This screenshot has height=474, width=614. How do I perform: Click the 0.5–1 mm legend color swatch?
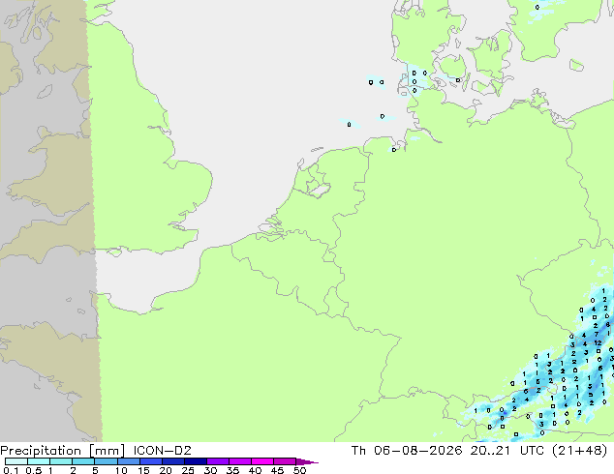coord(39,461)
